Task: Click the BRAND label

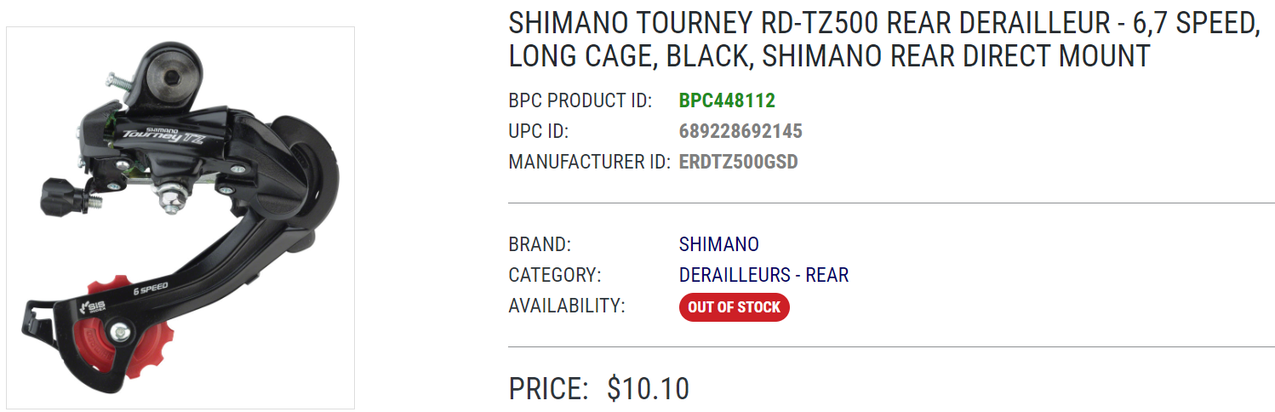Action: (540, 244)
